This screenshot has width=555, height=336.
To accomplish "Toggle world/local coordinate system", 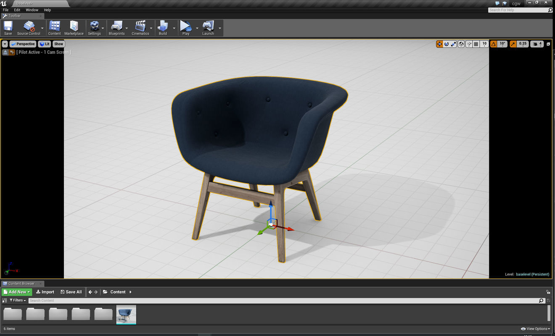I will [x=461, y=44].
